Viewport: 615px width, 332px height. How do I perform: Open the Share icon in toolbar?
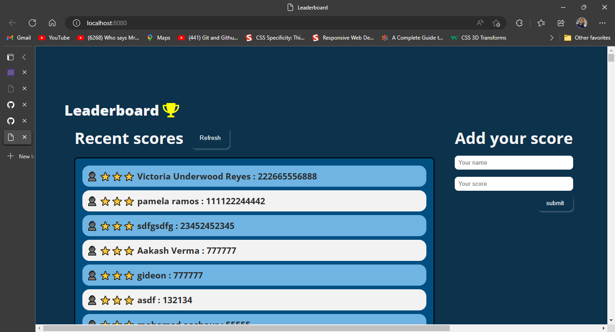tap(561, 23)
